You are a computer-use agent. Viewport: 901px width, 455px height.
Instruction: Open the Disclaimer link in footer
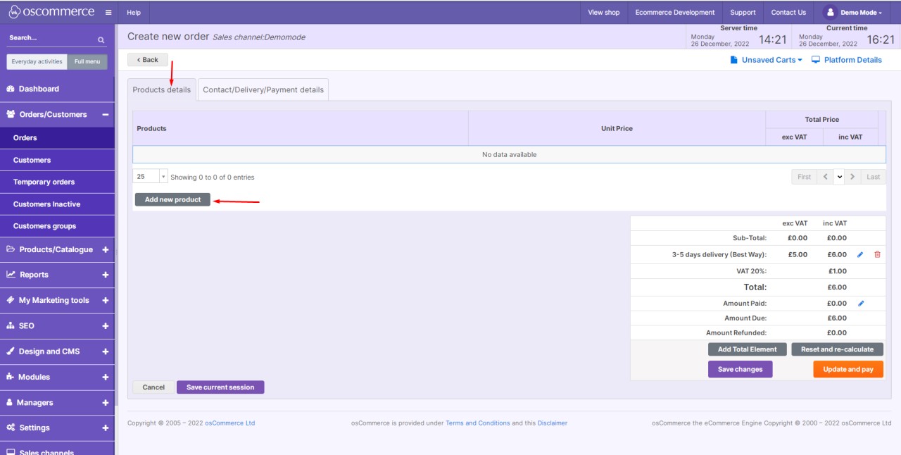click(x=553, y=423)
